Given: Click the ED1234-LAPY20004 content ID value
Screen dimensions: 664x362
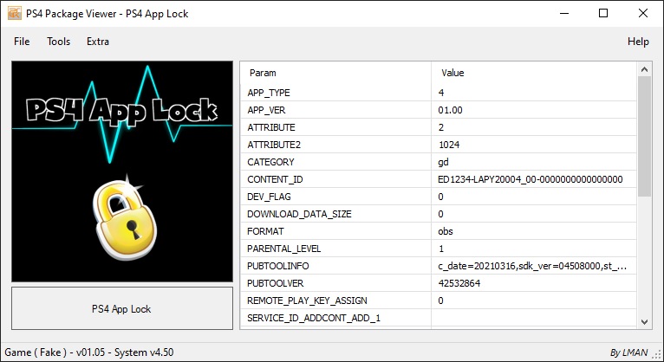Looking at the screenshot, I should (531, 179).
